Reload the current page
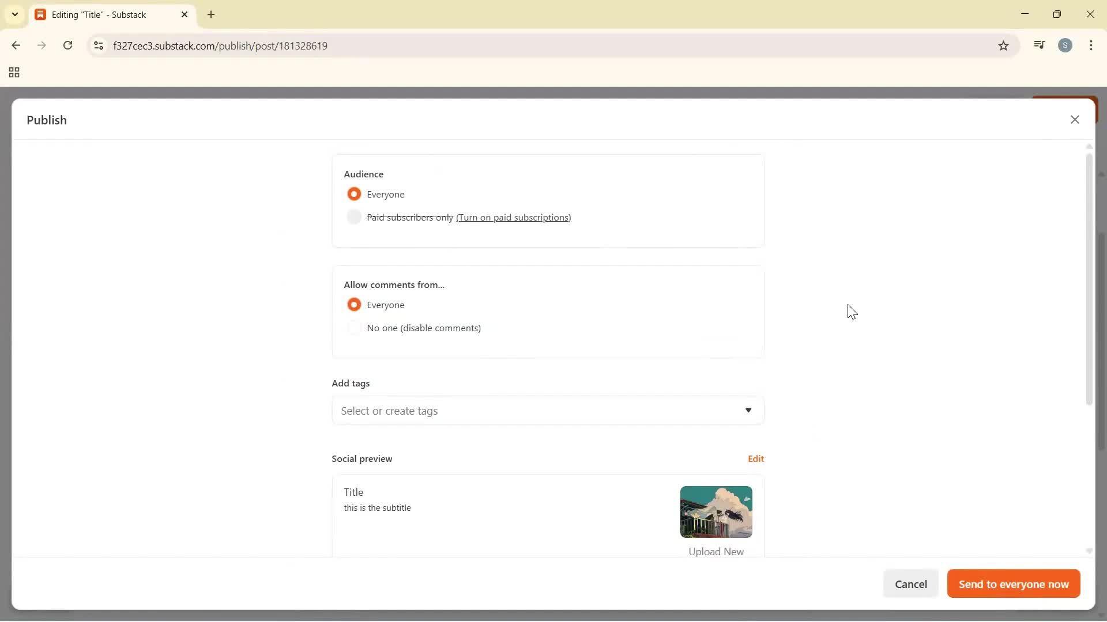The image size is (1107, 622). (x=68, y=45)
